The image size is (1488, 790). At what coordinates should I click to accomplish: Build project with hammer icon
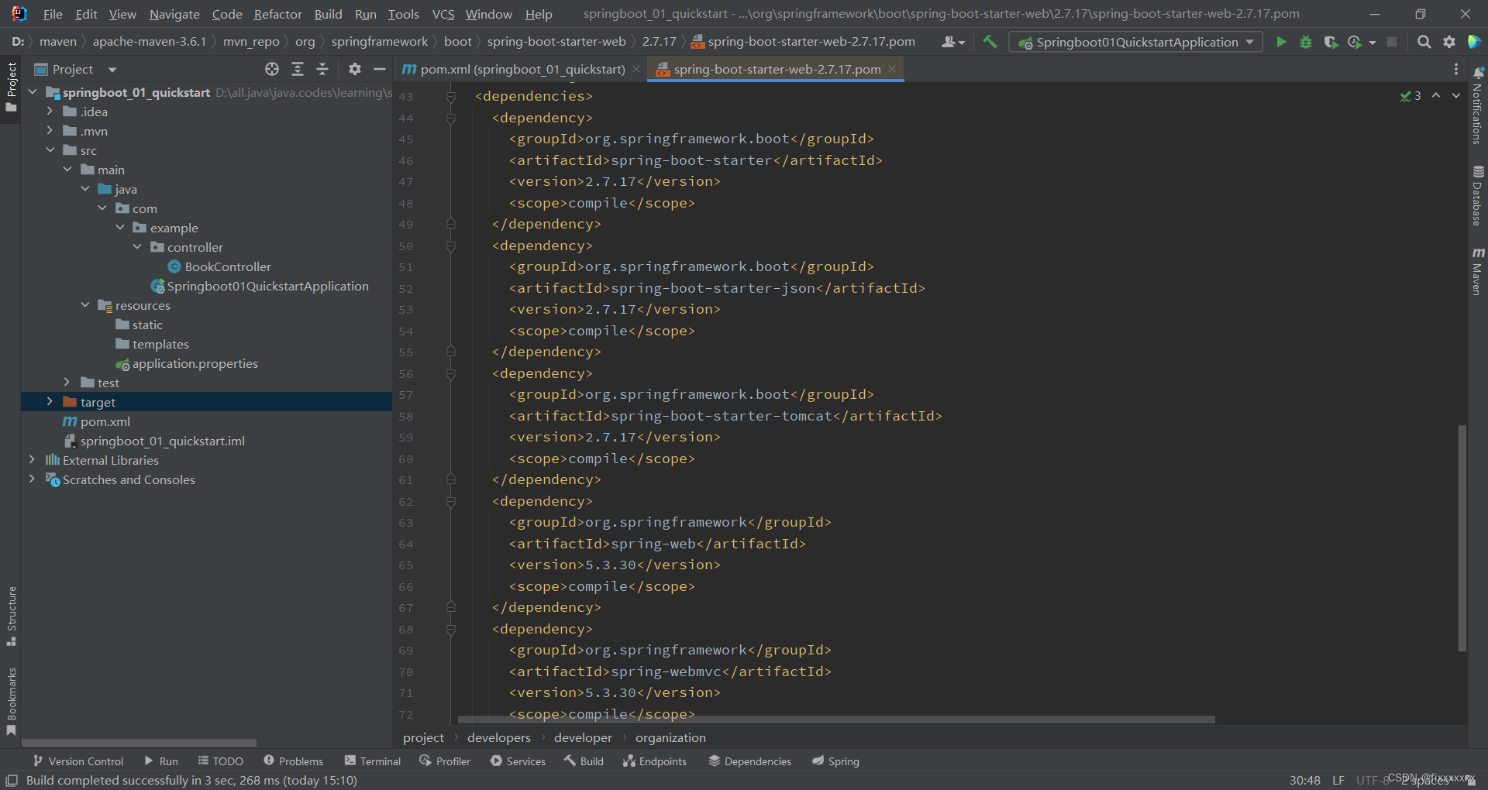[990, 42]
